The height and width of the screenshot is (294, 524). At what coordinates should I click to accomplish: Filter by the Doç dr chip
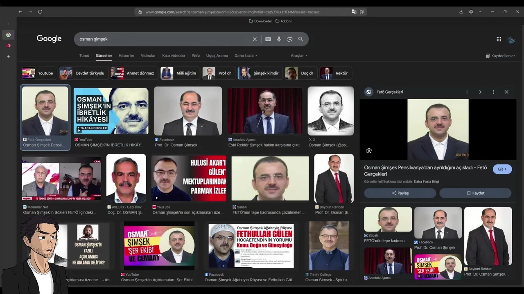point(301,73)
